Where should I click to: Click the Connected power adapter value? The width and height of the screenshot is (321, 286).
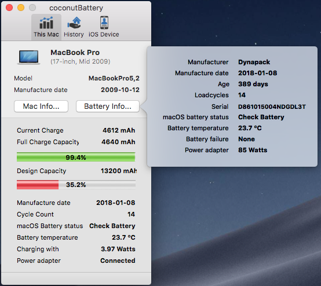tap(118, 261)
